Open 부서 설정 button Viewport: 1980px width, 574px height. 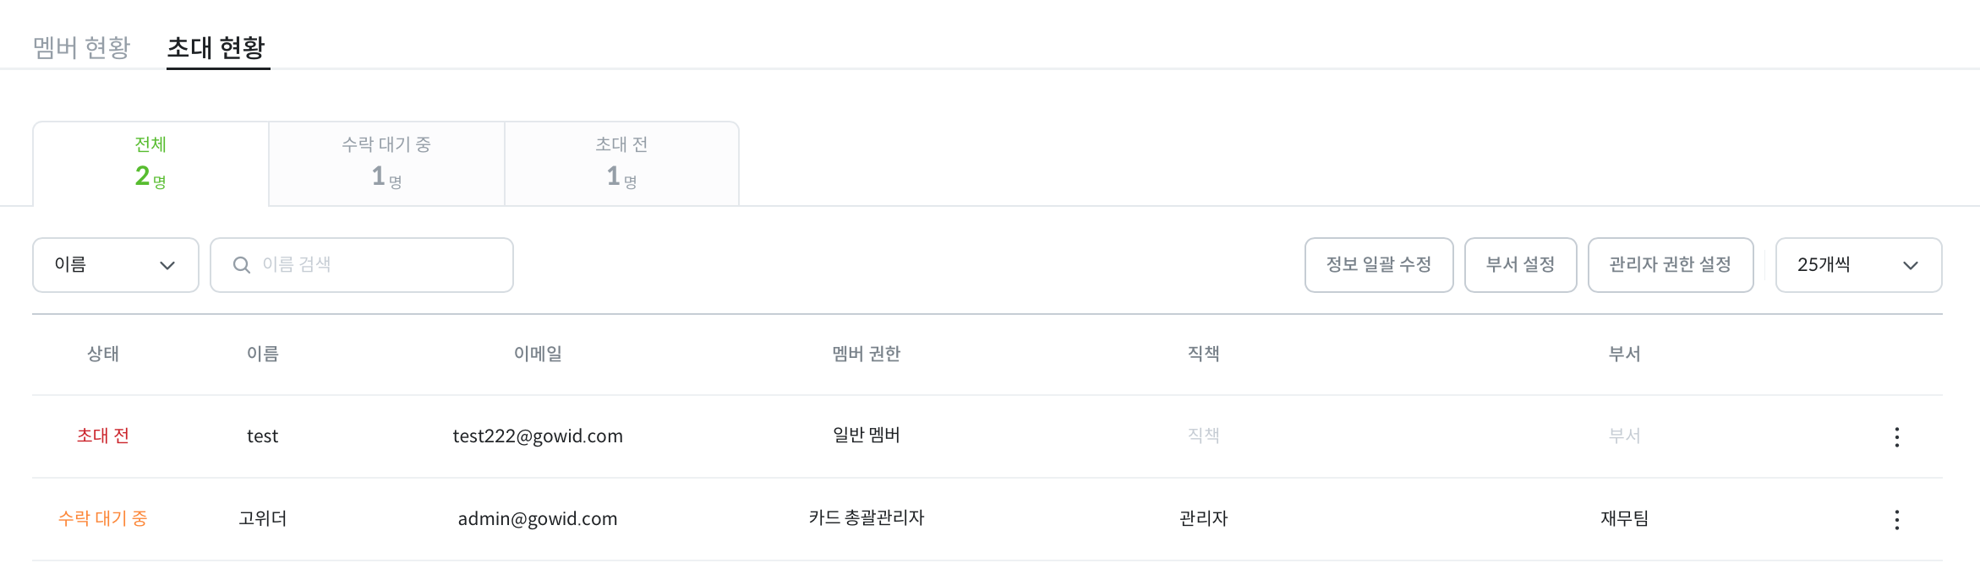click(1520, 265)
